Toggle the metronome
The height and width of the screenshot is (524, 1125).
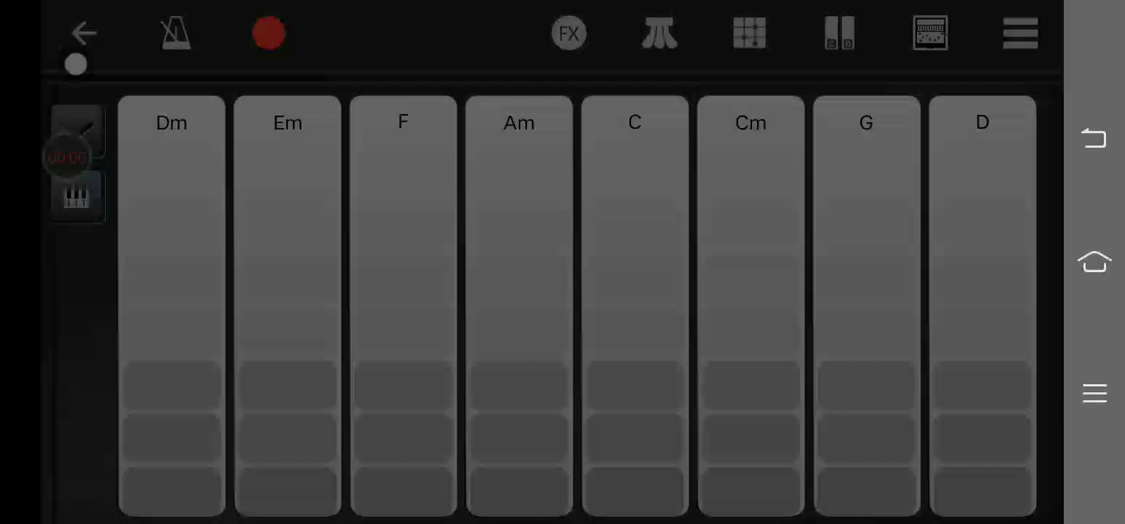coord(176,33)
